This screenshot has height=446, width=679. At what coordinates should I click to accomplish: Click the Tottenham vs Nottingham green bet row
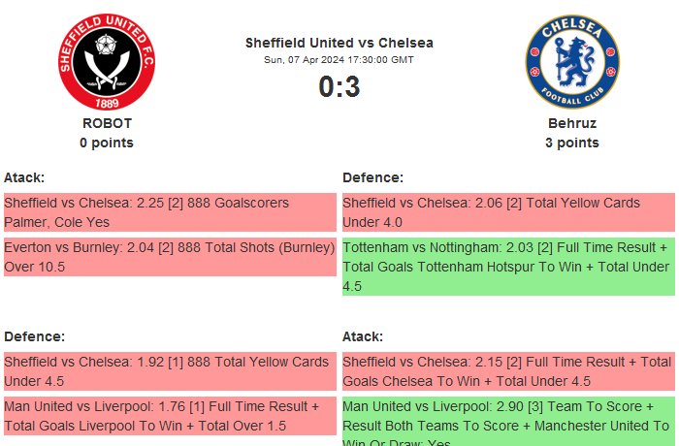[507, 267]
